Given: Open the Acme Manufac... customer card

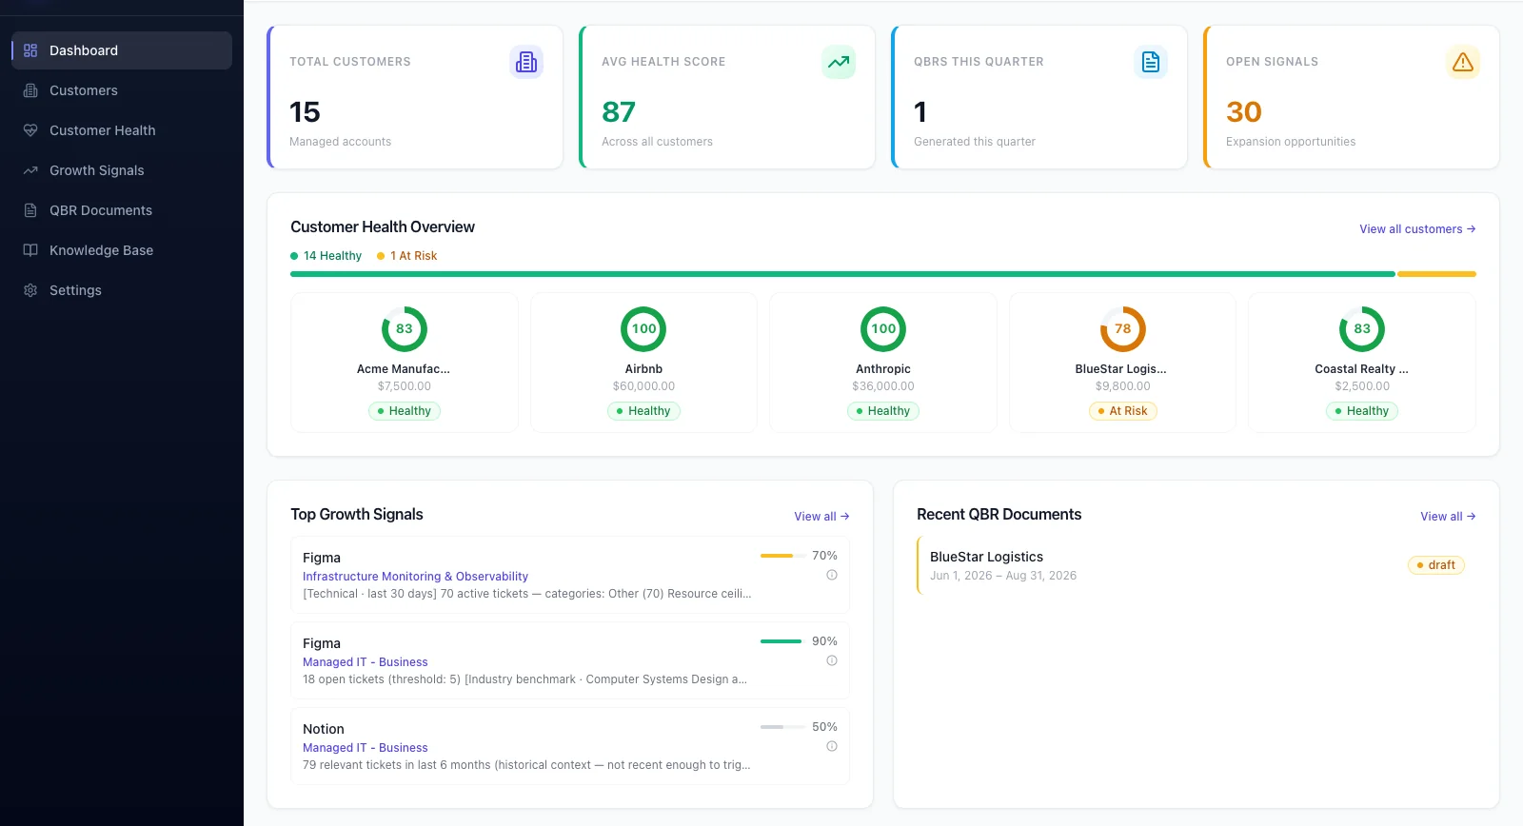Looking at the screenshot, I should click(x=405, y=363).
